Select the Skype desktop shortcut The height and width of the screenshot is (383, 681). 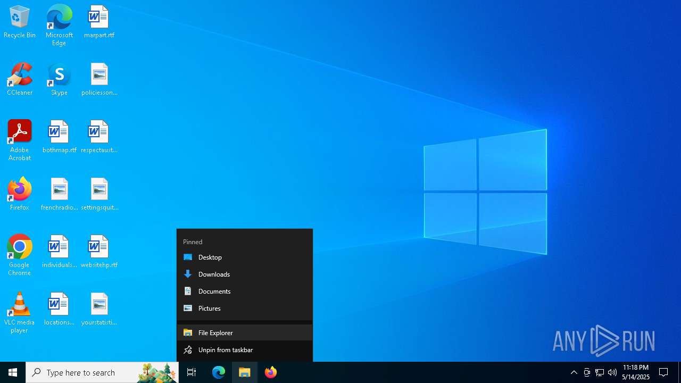(x=59, y=80)
